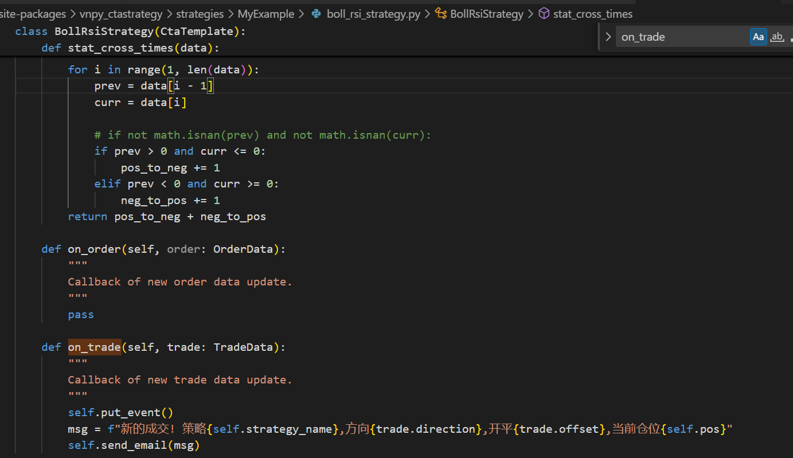This screenshot has width=793, height=458.
Task: Open vnpy_ctastrategy breadcrumb segment
Action: click(x=122, y=14)
